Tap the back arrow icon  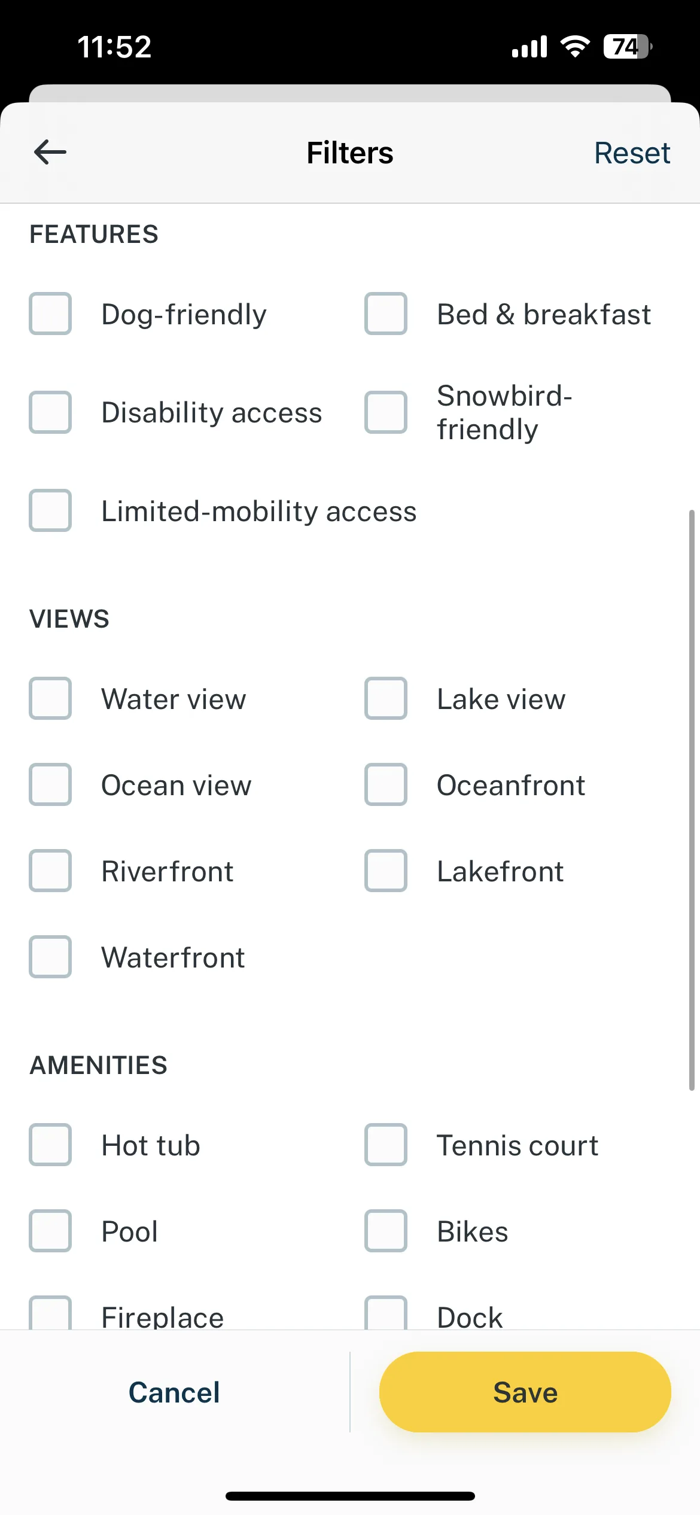(50, 152)
